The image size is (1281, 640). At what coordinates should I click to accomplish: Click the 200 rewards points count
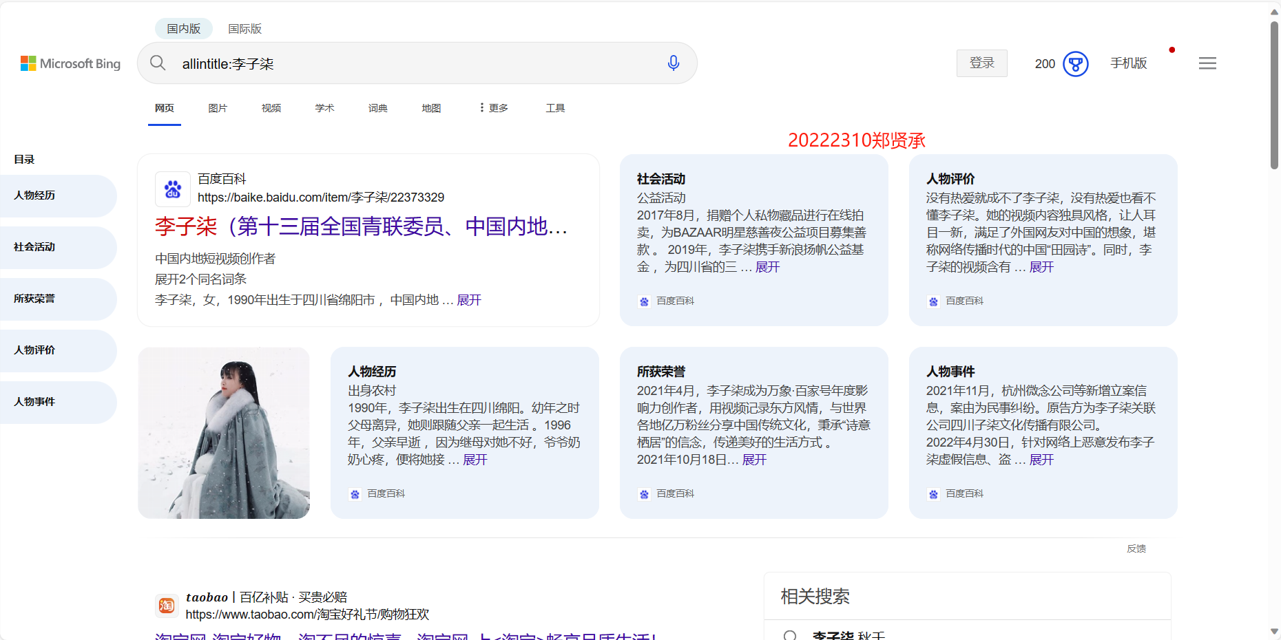click(1045, 64)
